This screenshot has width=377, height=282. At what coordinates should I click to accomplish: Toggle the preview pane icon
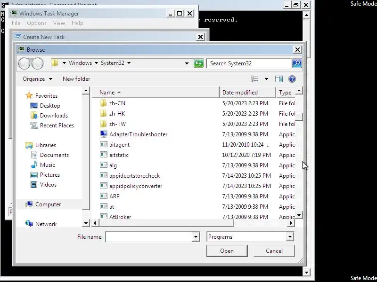click(279, 79)
